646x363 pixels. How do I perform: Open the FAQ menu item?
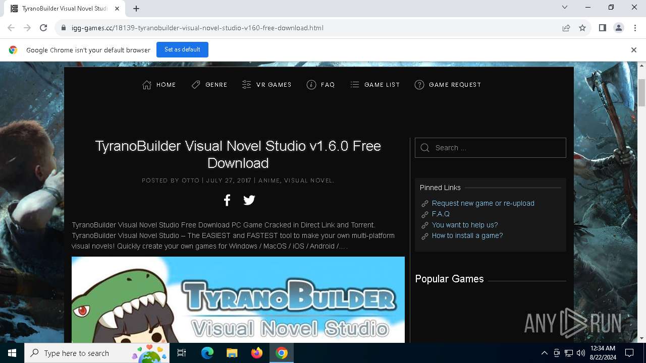[x=321, y=85]
